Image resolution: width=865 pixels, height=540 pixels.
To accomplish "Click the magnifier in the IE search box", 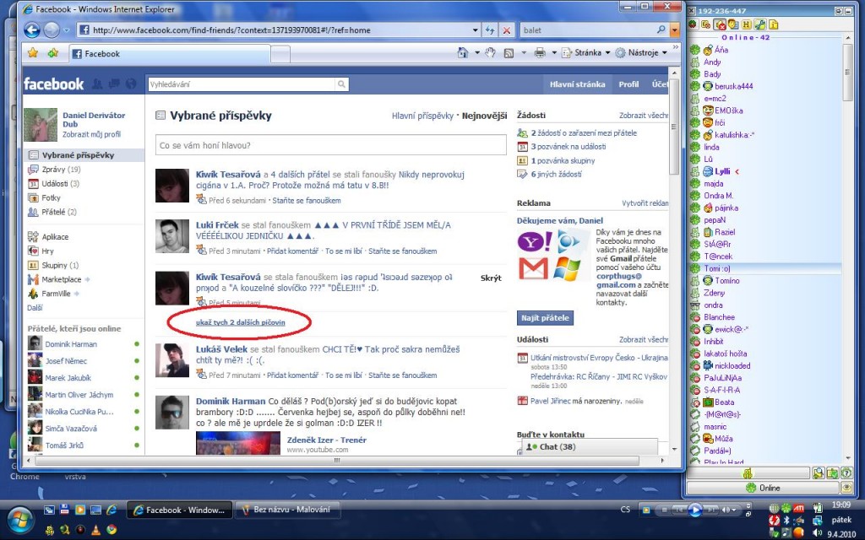I will 661,30.
